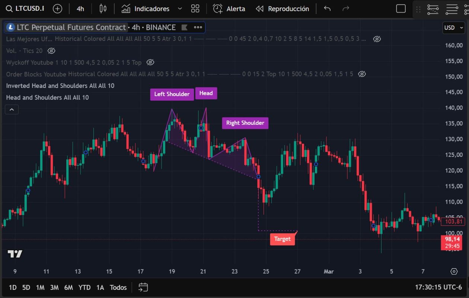Start bar Reproducción replay mode

pos(283,9)
